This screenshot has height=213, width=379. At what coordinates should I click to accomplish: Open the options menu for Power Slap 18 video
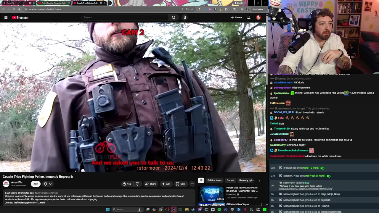[x=262, y=188]
